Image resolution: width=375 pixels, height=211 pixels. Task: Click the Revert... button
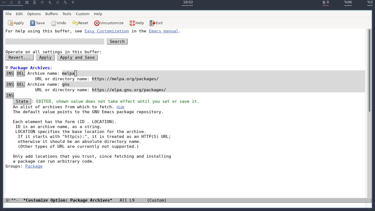20,58
